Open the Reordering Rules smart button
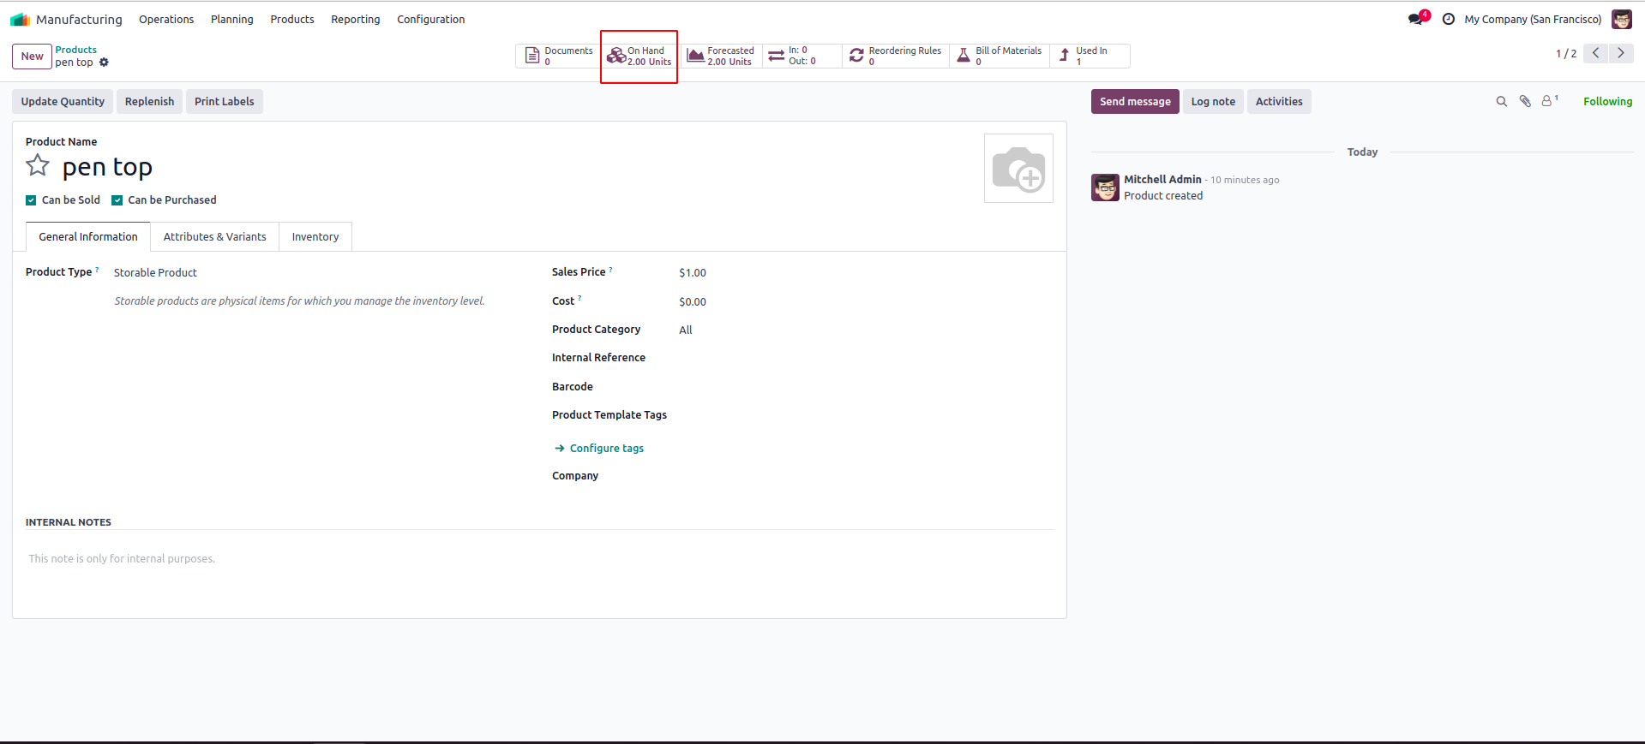The image size is (1645, 744). [895, 56]
